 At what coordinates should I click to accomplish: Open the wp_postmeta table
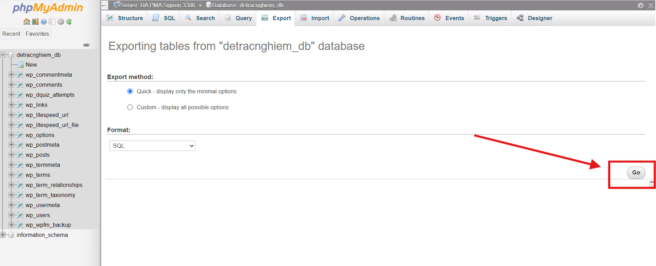click(42, 145)
